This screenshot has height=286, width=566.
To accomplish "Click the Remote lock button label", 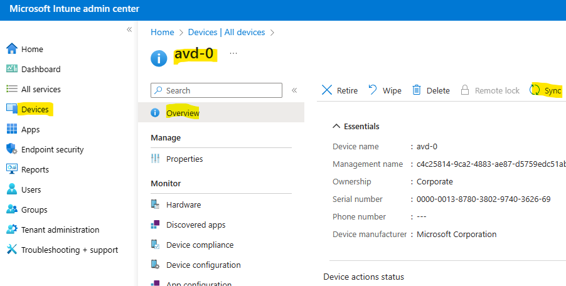I will pos(497,91).
